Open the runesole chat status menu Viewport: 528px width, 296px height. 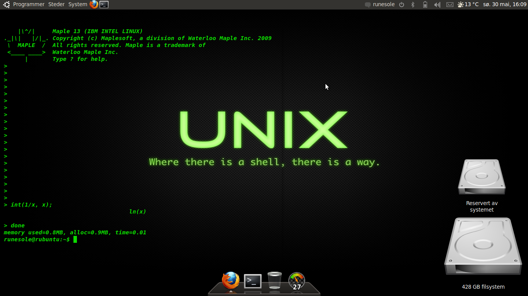click(x=380, y=4)
